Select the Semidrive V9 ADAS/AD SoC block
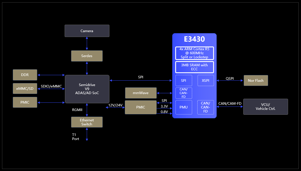Viewport: 301px width, 171px height. [x=87, y=89]
